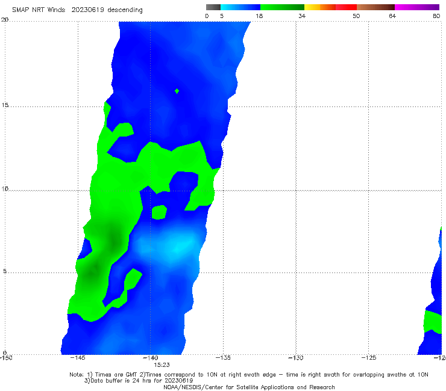446x391 pixels.
Task: Click the cyan-to-blue 5-18 color bar segment
Action: coord(240,7)
